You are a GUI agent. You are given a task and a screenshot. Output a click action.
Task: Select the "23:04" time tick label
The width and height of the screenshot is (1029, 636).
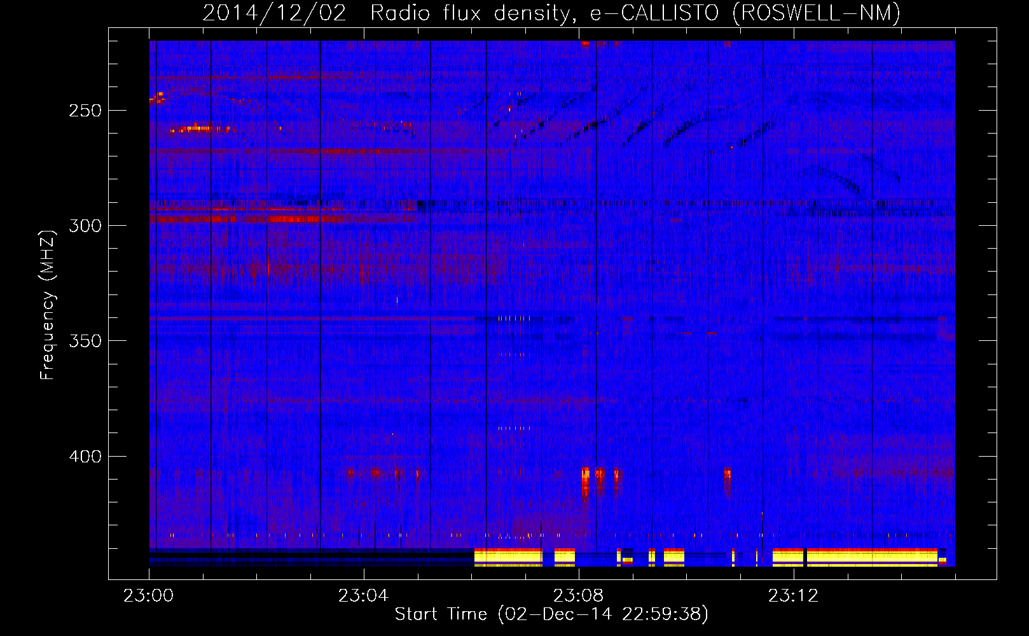364,596
